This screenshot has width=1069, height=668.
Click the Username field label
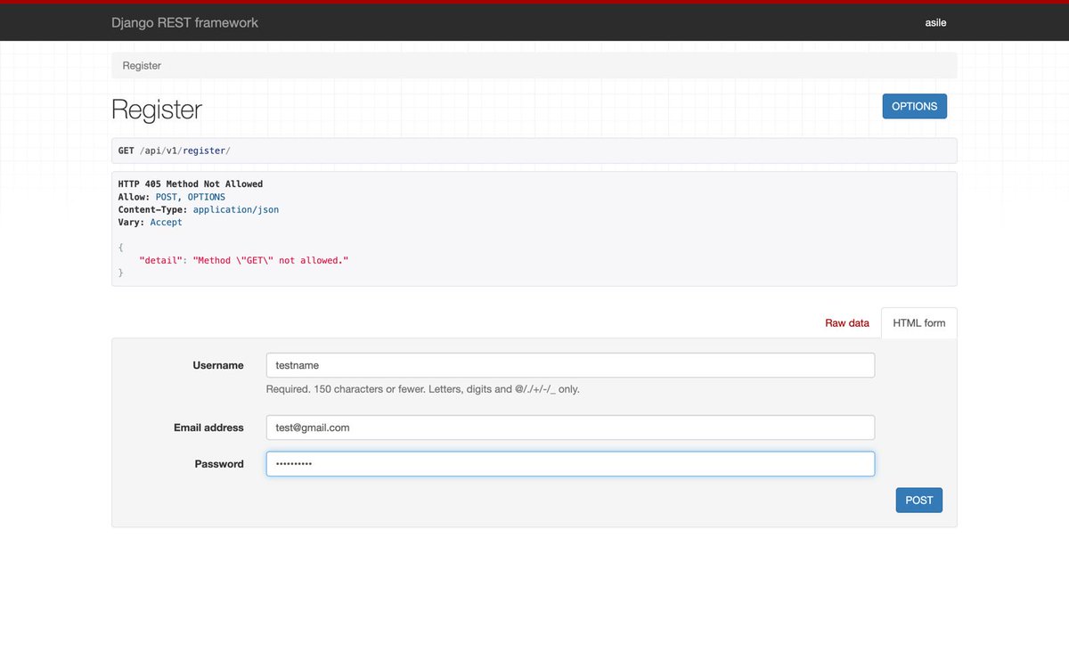pos(218,365)
